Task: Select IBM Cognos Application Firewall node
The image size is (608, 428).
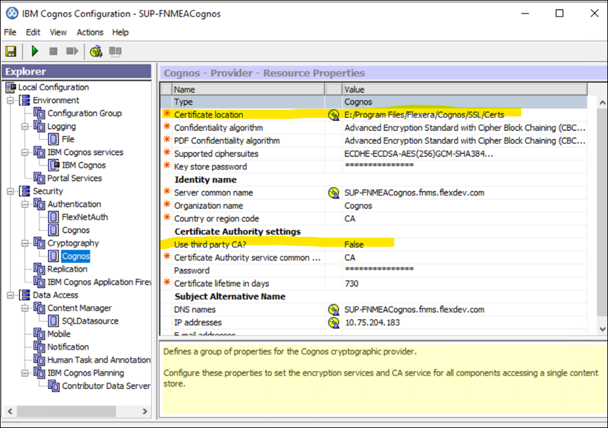Action: click(x=99, y=282)
